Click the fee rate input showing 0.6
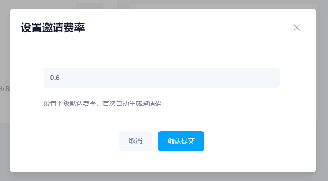328x181 pixels. coord(161,78)
